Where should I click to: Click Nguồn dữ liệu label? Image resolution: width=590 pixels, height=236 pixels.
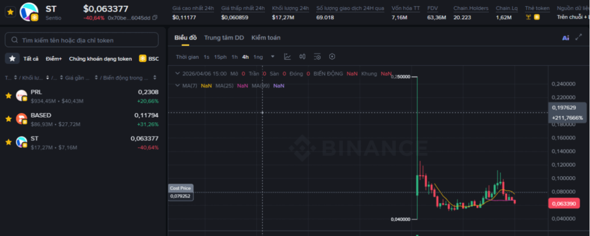(573, 8)
